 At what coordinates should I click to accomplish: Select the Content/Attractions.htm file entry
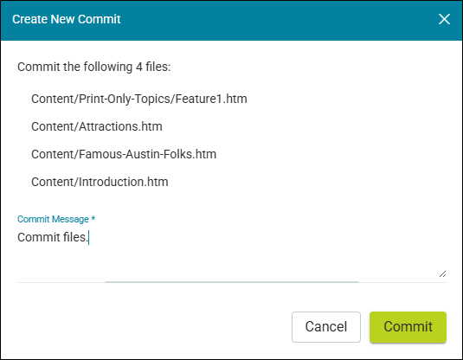(x=97, y=126)
